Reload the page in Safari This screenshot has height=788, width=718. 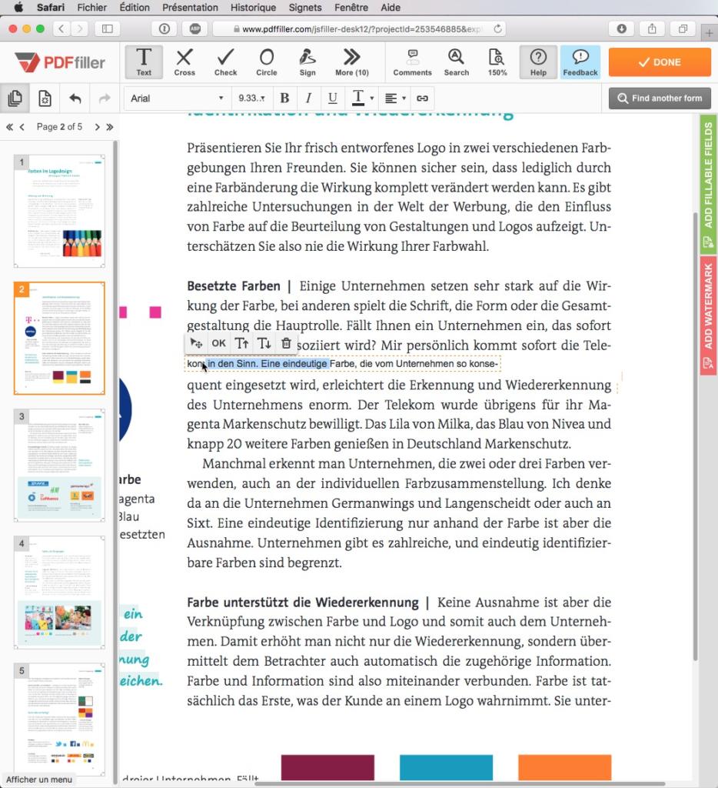click(497, 28)
